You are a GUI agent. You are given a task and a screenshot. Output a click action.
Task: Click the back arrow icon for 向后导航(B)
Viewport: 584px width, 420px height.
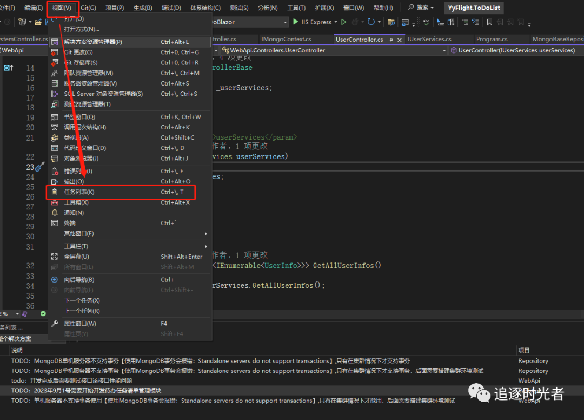pos(55,280)
